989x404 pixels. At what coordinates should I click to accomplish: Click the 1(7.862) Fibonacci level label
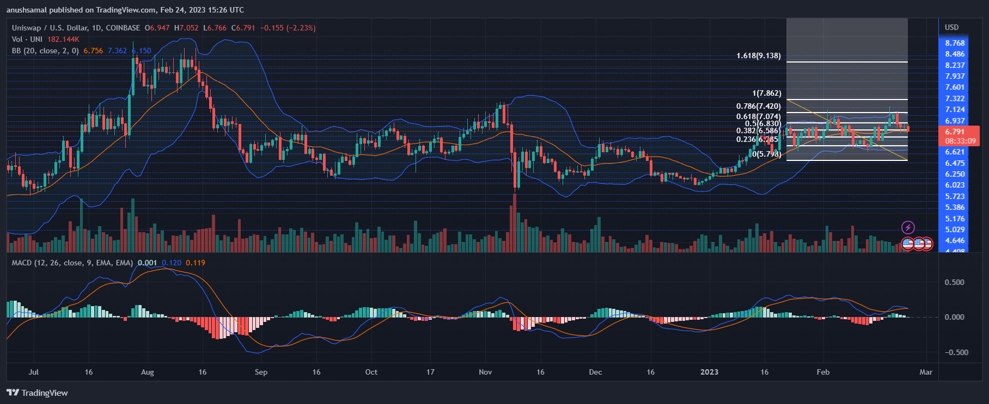pos(766,94)
